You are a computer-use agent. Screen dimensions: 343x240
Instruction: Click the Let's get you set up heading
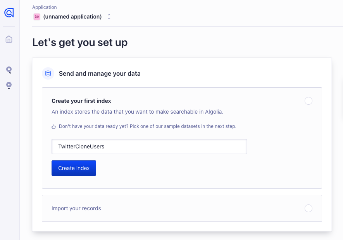80,42
